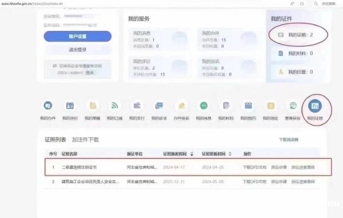Image resolution: width=343 pixels, height=218 pixels.
Task: Open the 我的办件 icon
Action: [48, 106]
